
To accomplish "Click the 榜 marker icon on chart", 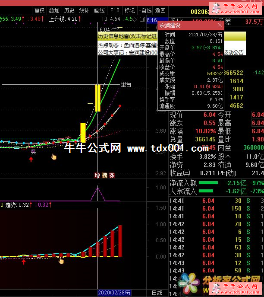I will point(104,176).
